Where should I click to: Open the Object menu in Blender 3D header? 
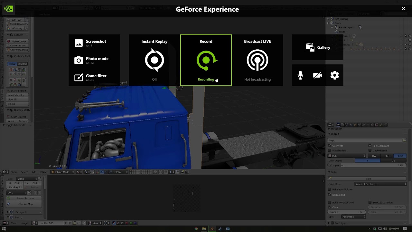44,172
